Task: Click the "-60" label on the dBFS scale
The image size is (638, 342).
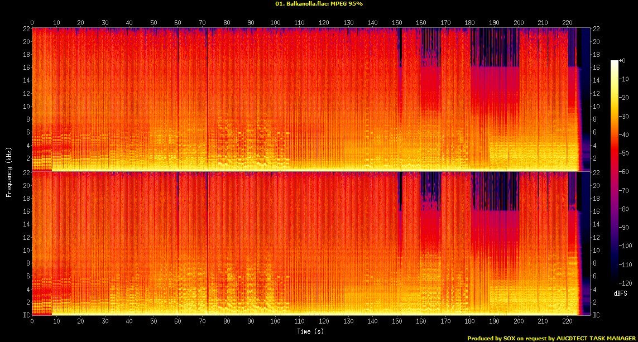Action: [625, 172]
